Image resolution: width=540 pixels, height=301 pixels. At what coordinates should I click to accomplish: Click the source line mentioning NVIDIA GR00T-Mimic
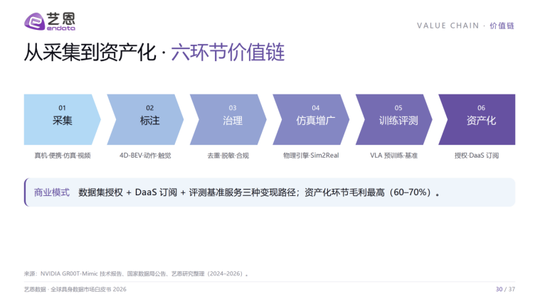[x=136, y=274]
